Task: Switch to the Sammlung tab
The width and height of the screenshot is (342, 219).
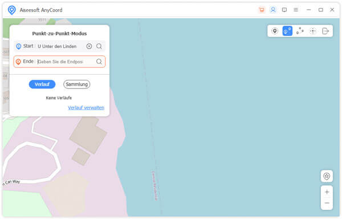Action: click(76, 84)
